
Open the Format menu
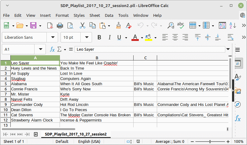pos(62,15)
